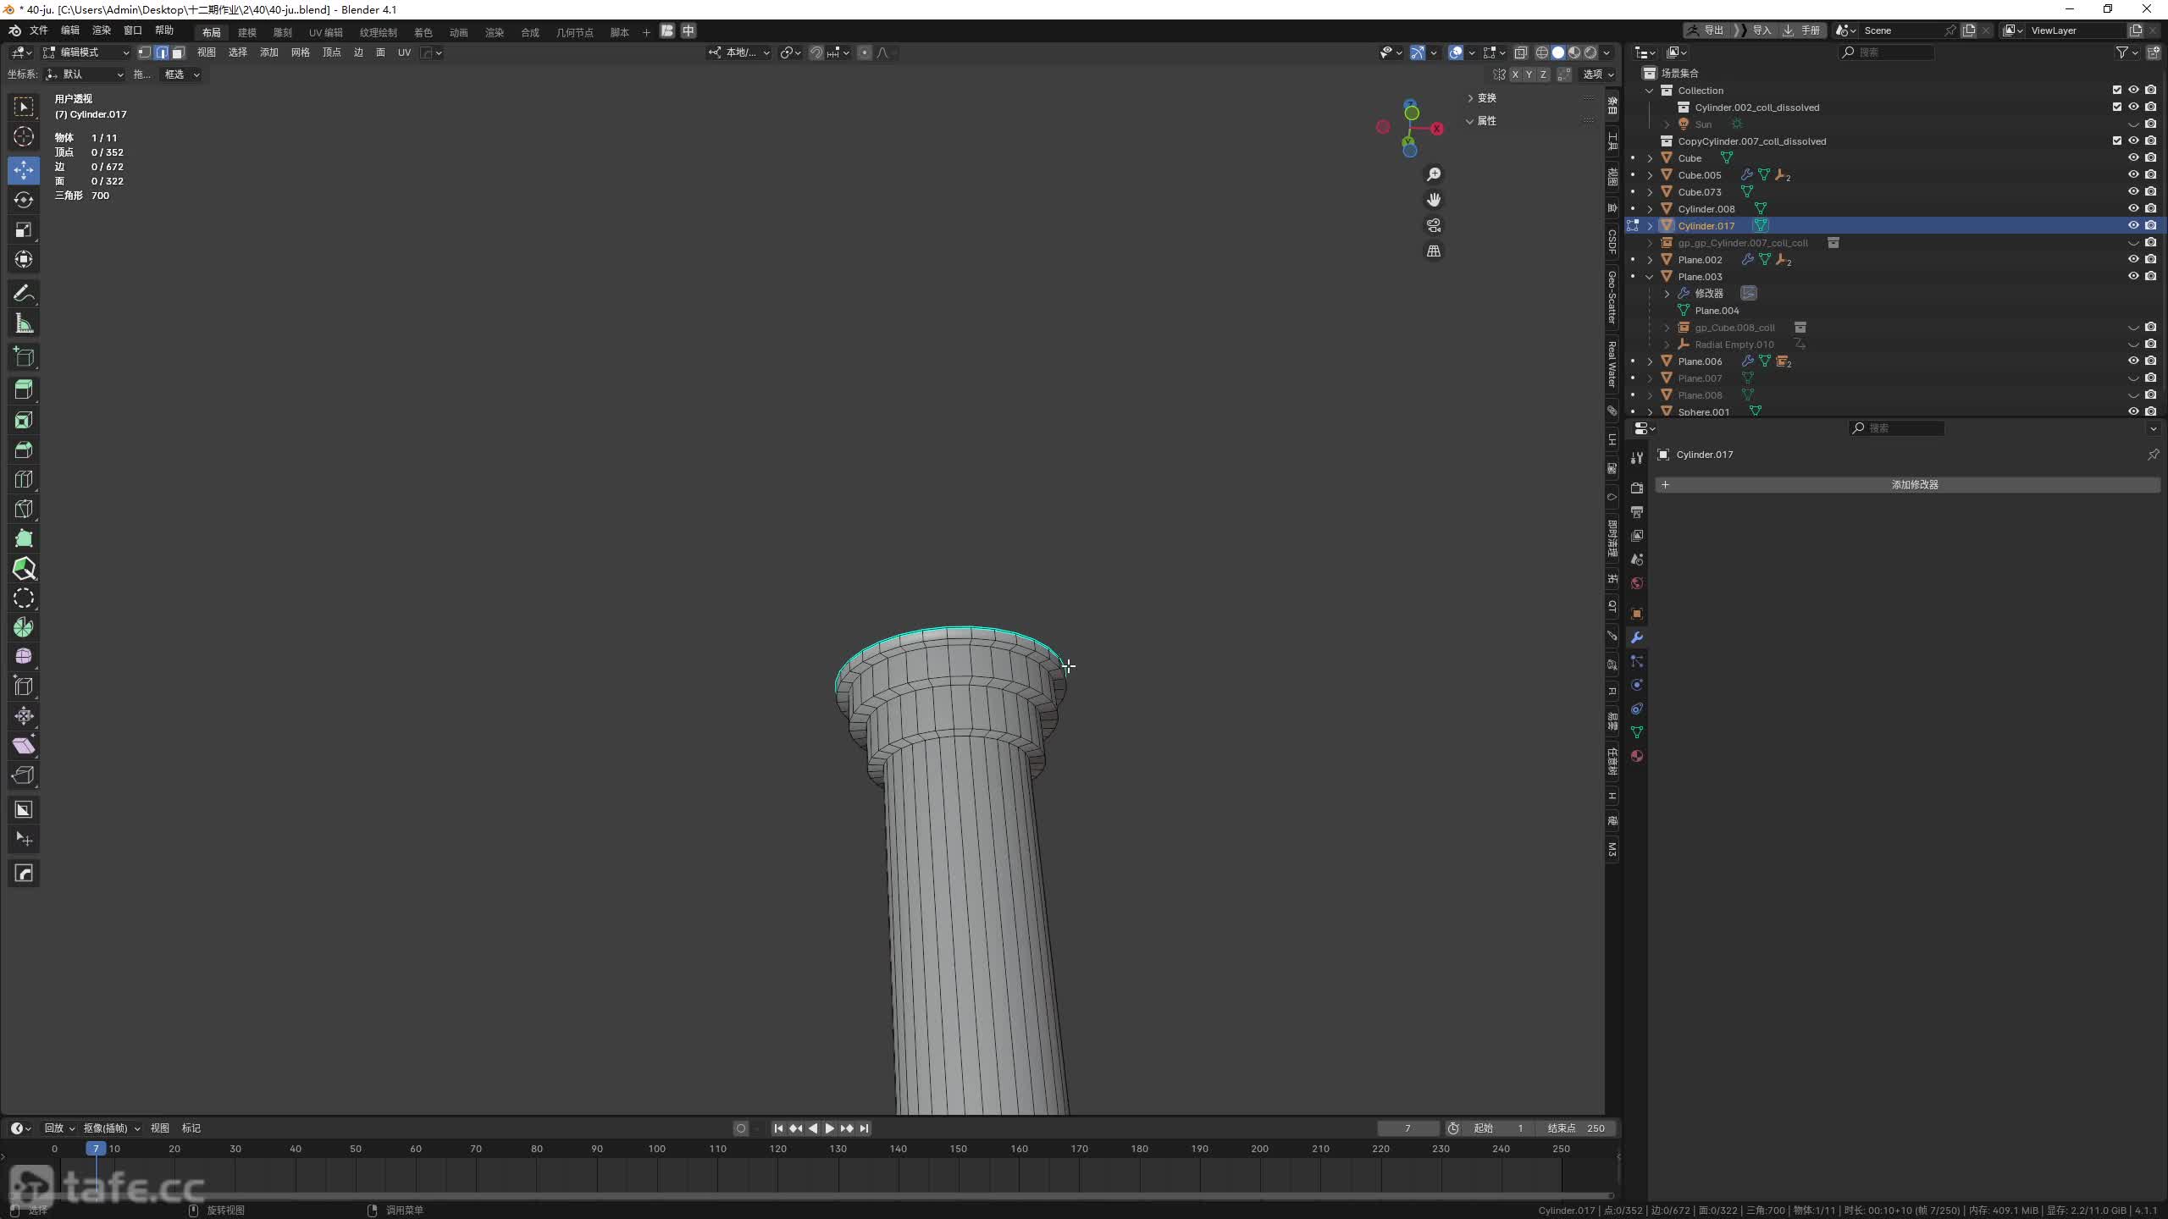Toggle camera view icon in viewport
Screen dimensions: 2168x1219
click(x=1433, y=225)
